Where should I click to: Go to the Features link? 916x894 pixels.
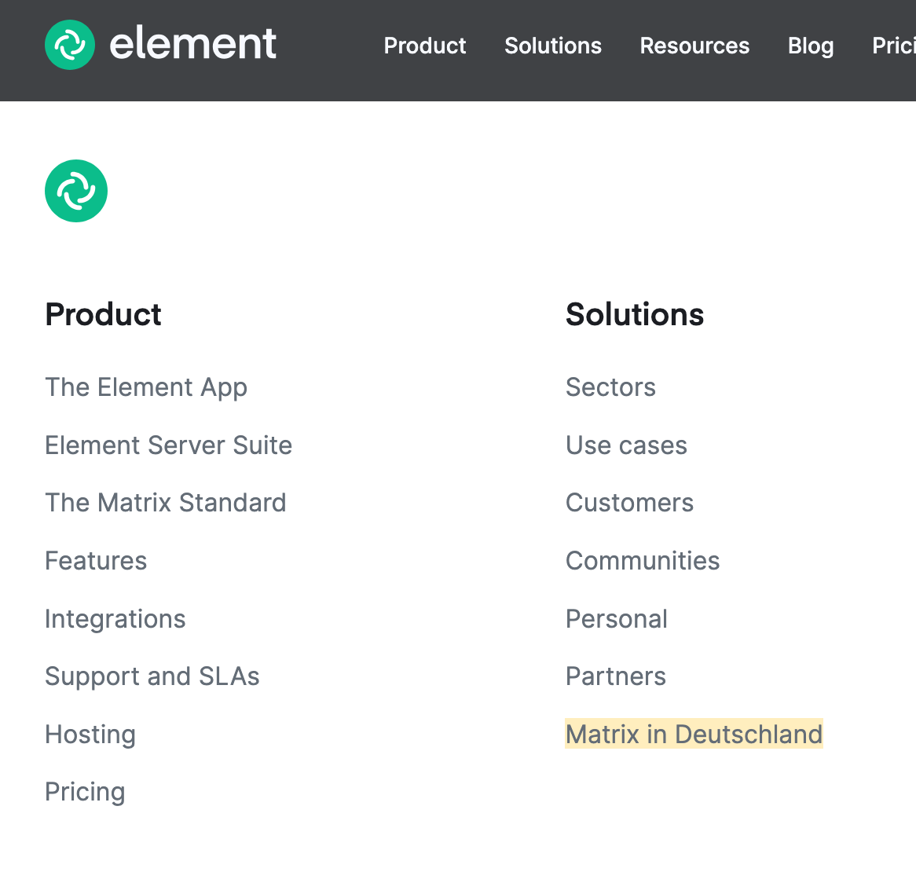point(96,560)
